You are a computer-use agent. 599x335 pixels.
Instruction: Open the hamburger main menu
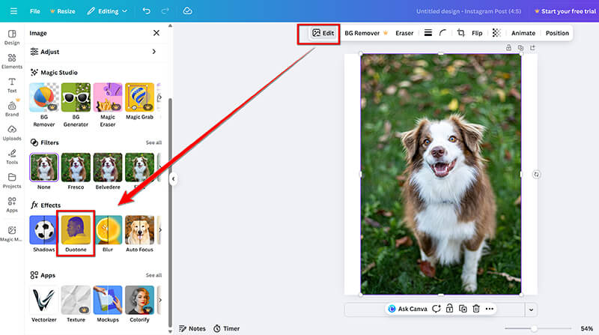point(12,11)
